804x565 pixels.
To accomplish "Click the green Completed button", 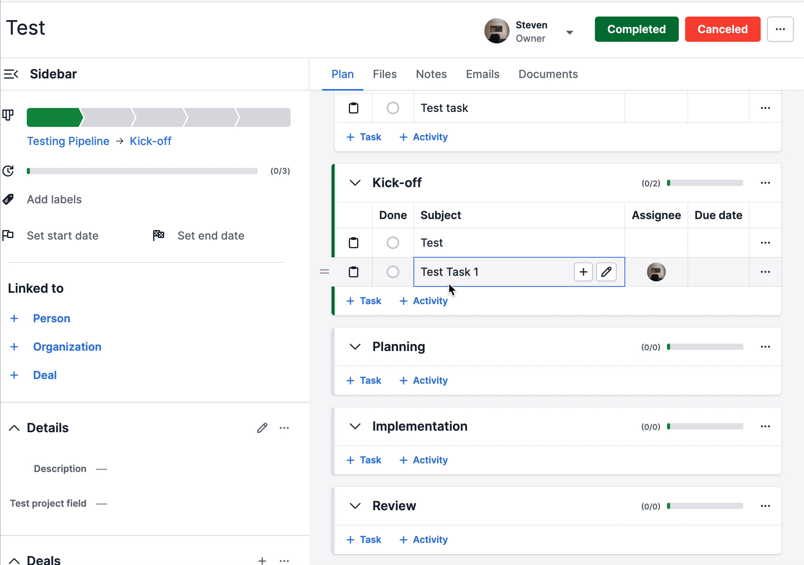I will pyautogui.click(x=636, y=29).
